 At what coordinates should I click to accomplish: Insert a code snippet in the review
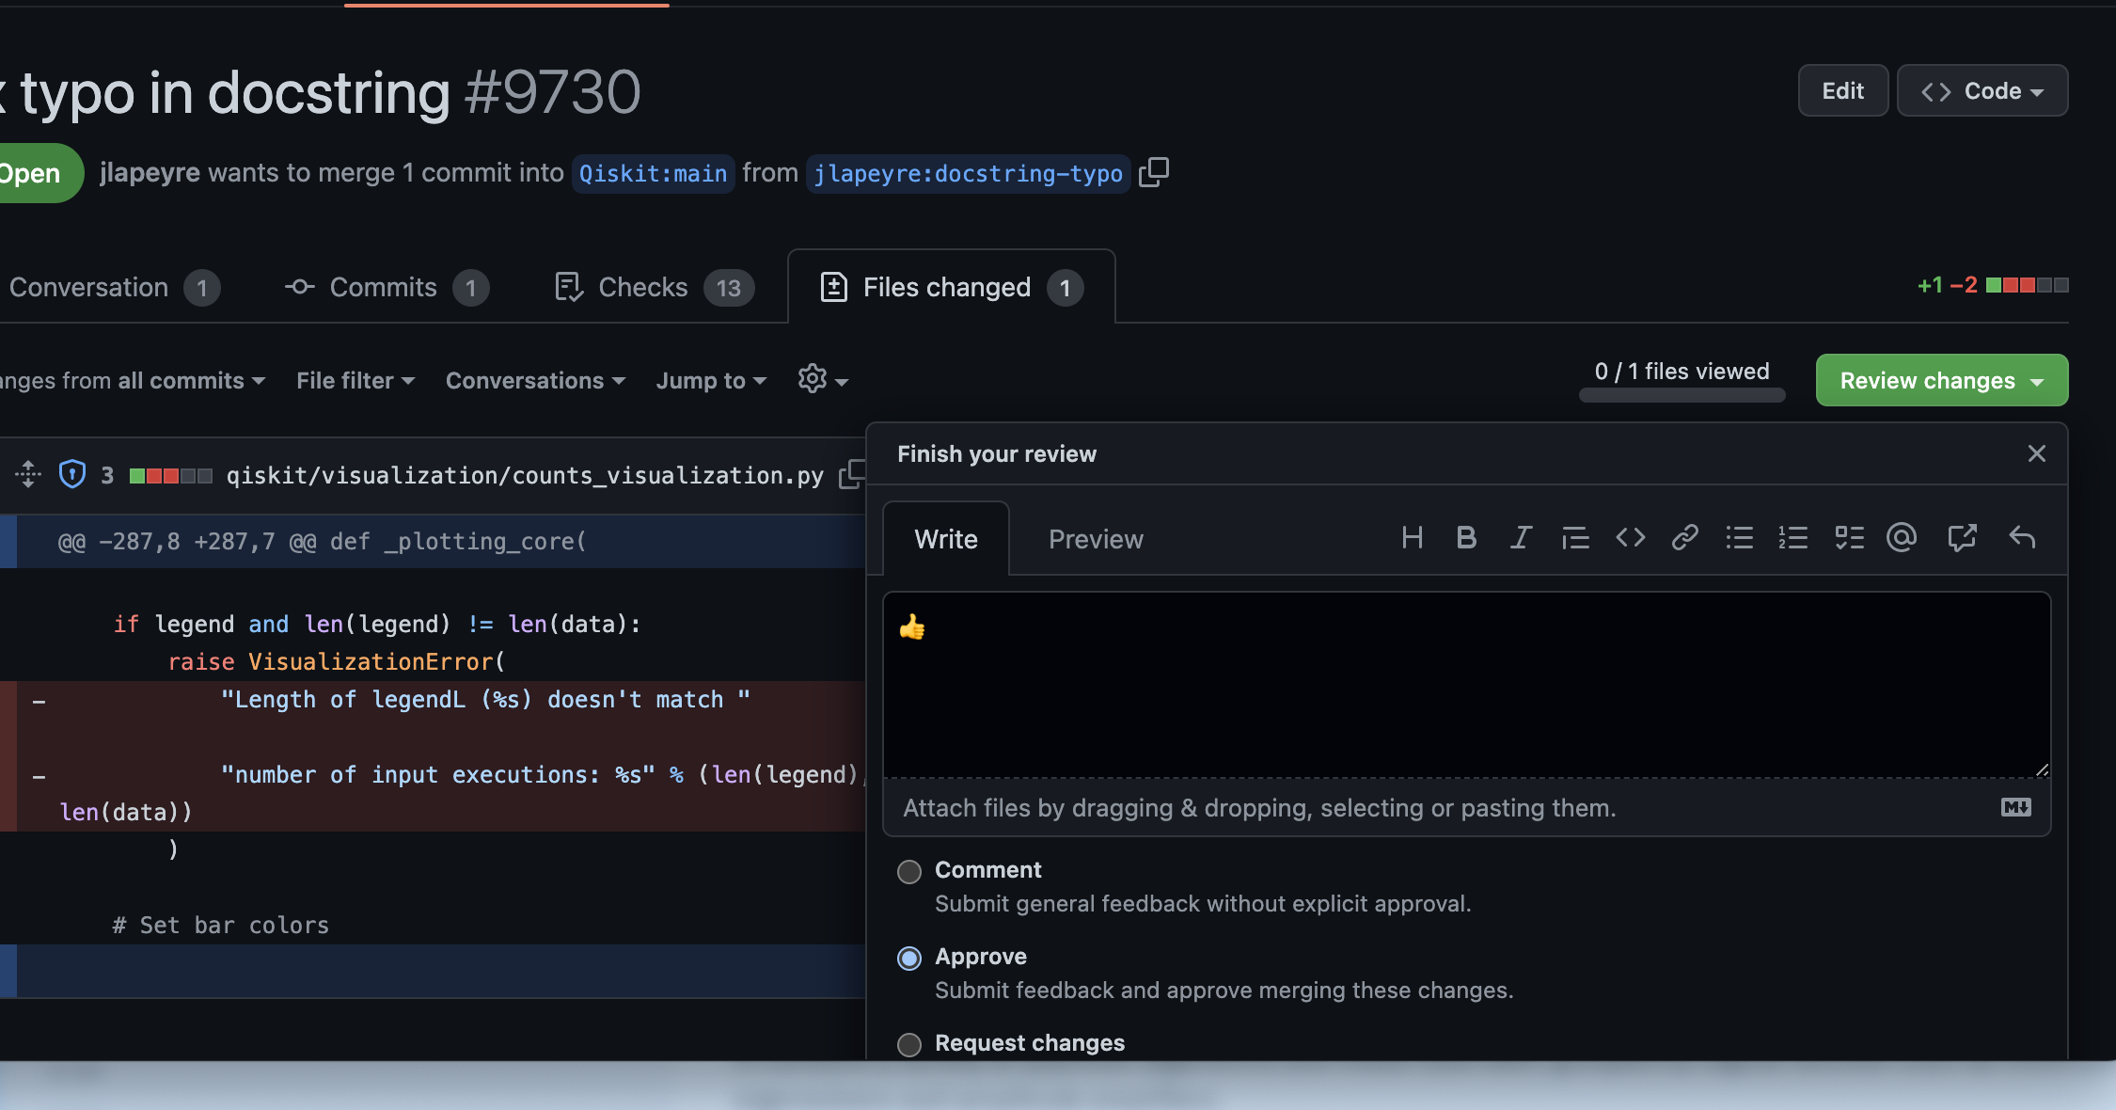point(1630,538)
